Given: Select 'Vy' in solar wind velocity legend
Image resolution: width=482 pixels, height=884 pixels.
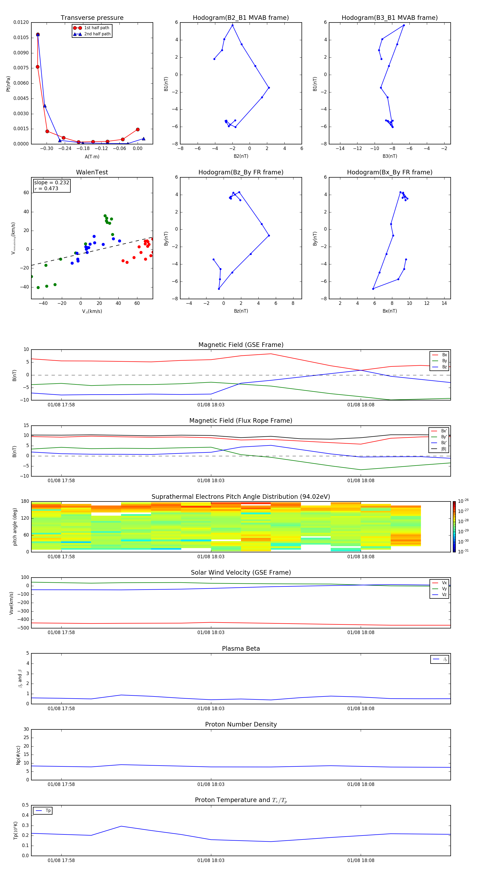Looking at the screenshot, I should pos(439,589).
